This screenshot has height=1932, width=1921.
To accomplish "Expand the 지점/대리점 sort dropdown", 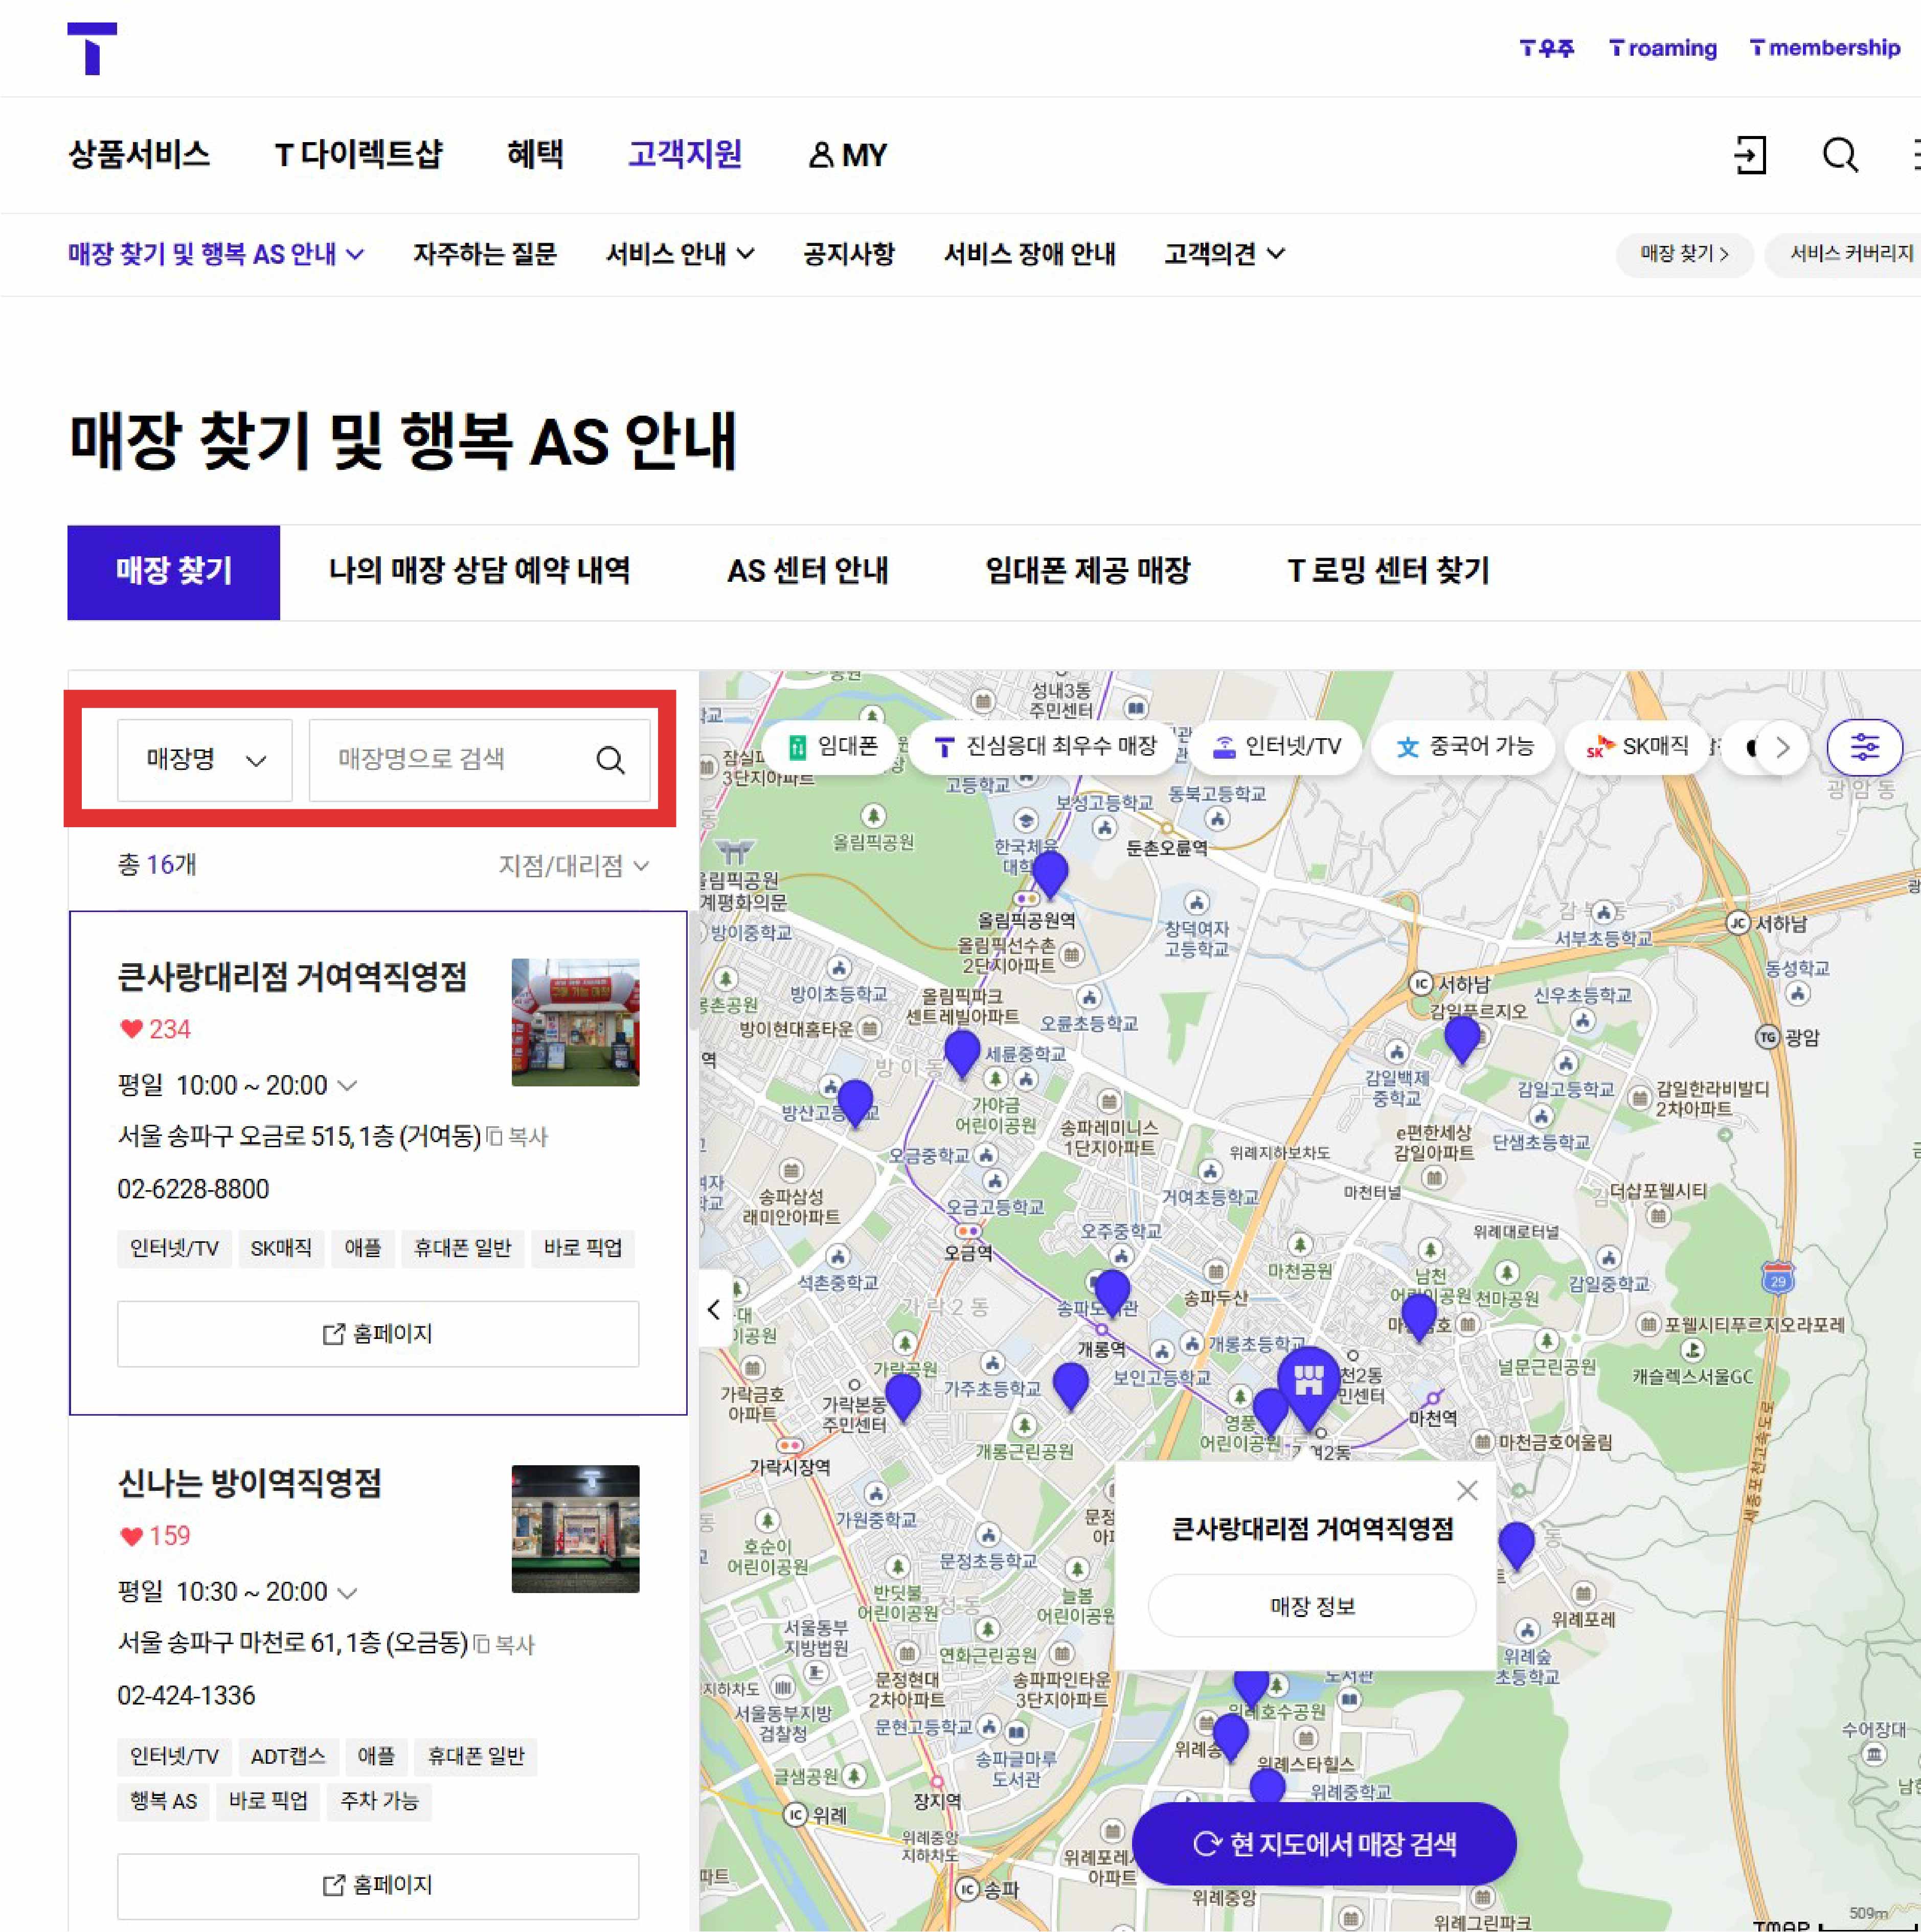I will tap(573, 865).
